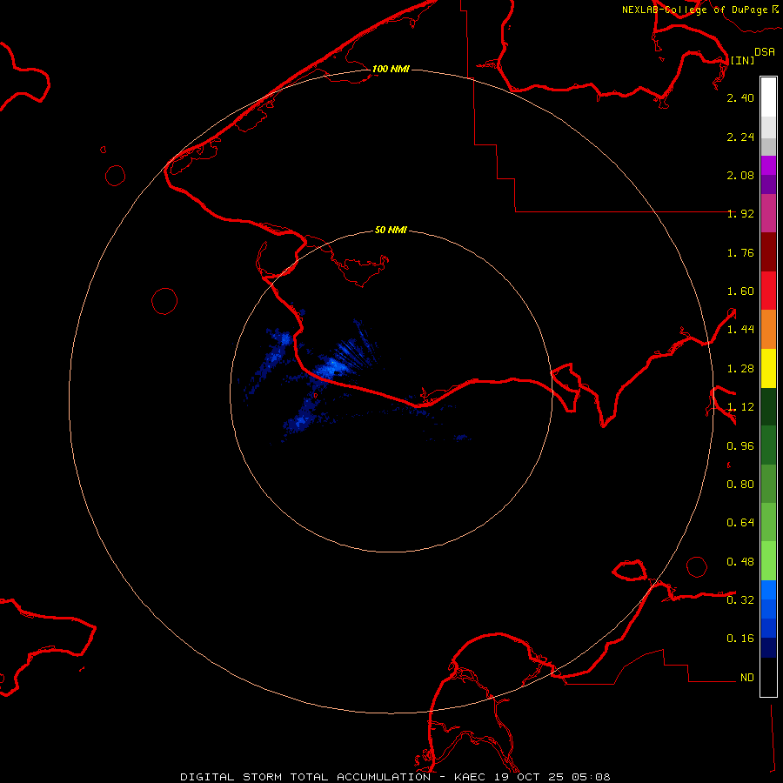Click the Digital Storm Total Accumulation title

(x=304, y=776)
